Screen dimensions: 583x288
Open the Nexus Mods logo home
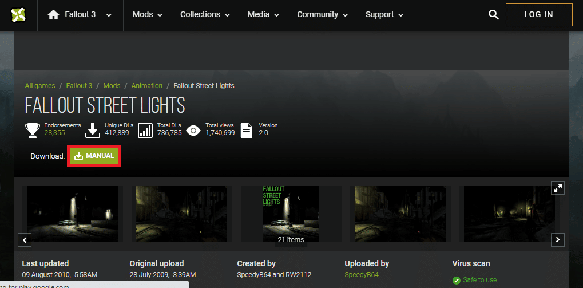pyautogui.click(x=18, y=15)
